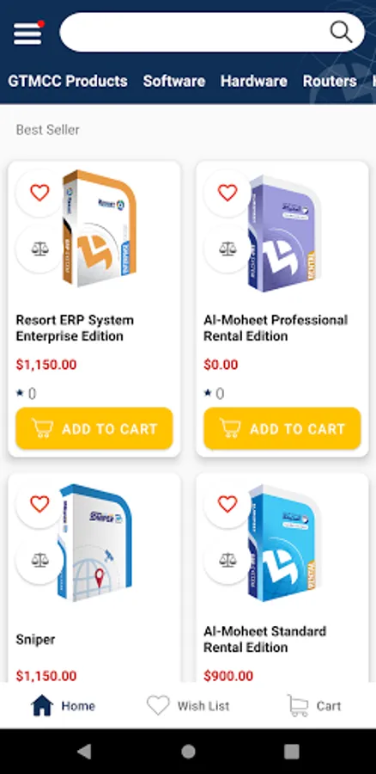Open Sniper product box thumbnail

point(94,543)
